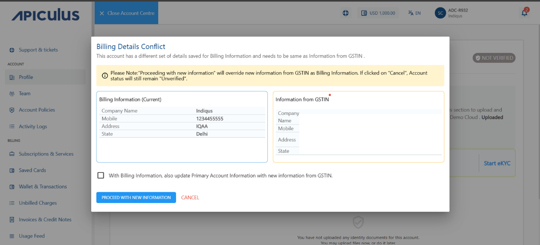Open the EN language selector

(414, 13)
